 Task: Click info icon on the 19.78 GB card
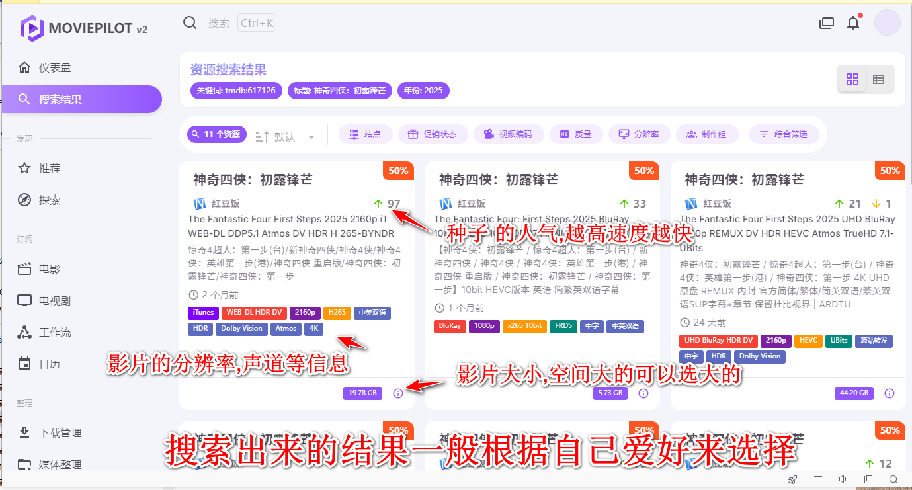coord(397,393)
